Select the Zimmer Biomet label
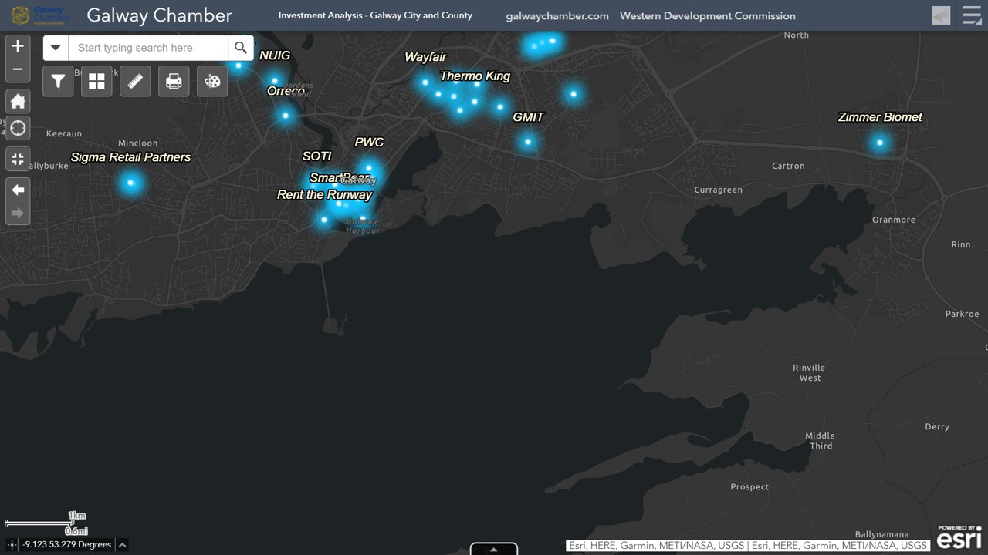Image resolution: width=988 pixels, height=555 pixels. tap(880, 117)
